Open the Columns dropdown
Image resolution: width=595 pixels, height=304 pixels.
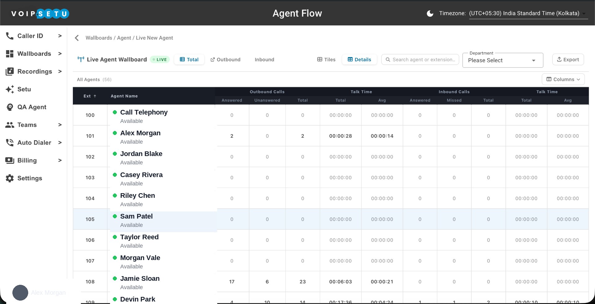(x=563, y=79)
